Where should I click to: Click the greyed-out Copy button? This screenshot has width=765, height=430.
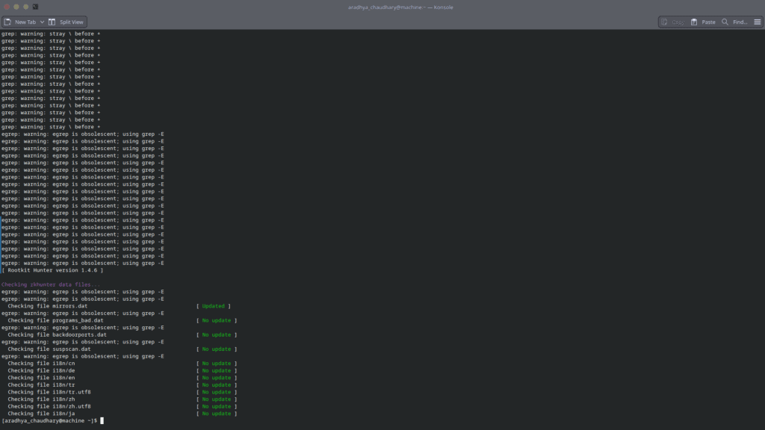pos(673,22)
